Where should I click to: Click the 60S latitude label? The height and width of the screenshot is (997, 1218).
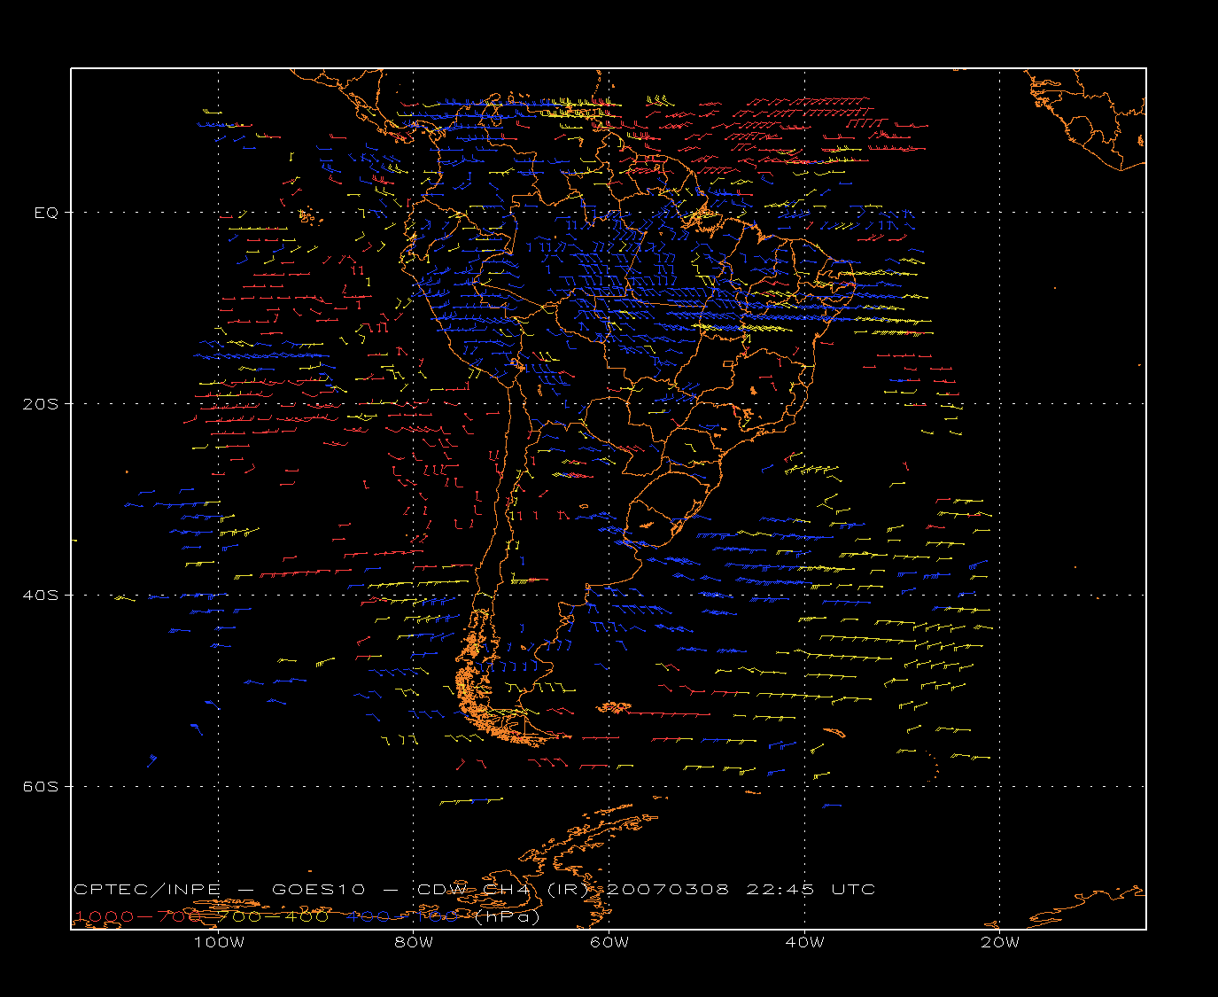[43, 787]
